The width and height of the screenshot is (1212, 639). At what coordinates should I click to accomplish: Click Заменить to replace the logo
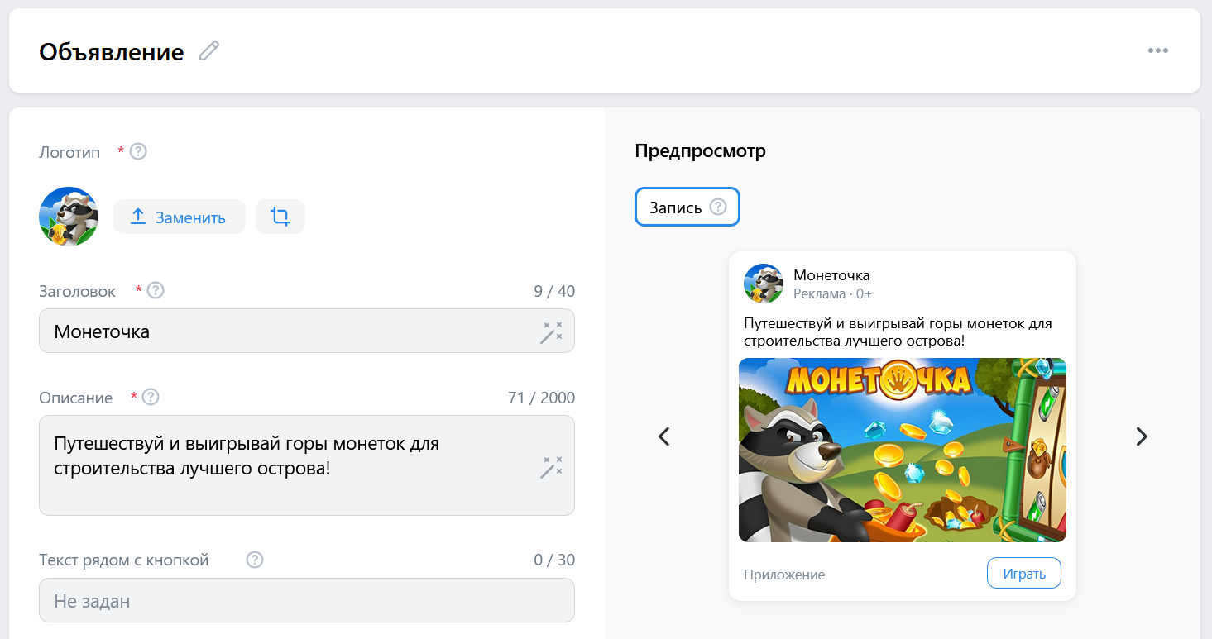point(179,216)
